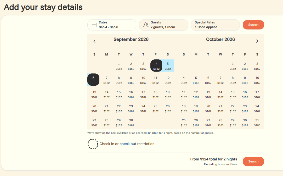
Task: Pick September 5 in the calendar
Action: coord(168,66)
